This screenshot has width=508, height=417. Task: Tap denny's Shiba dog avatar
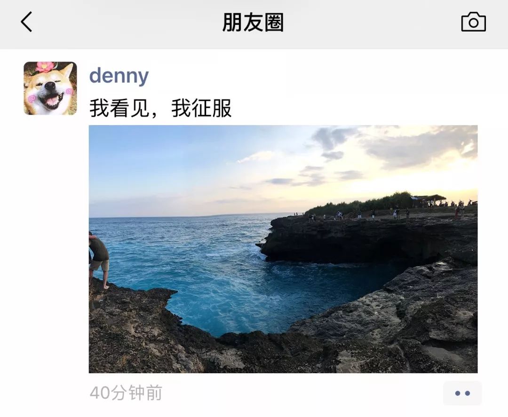click(x=50, y=88)
